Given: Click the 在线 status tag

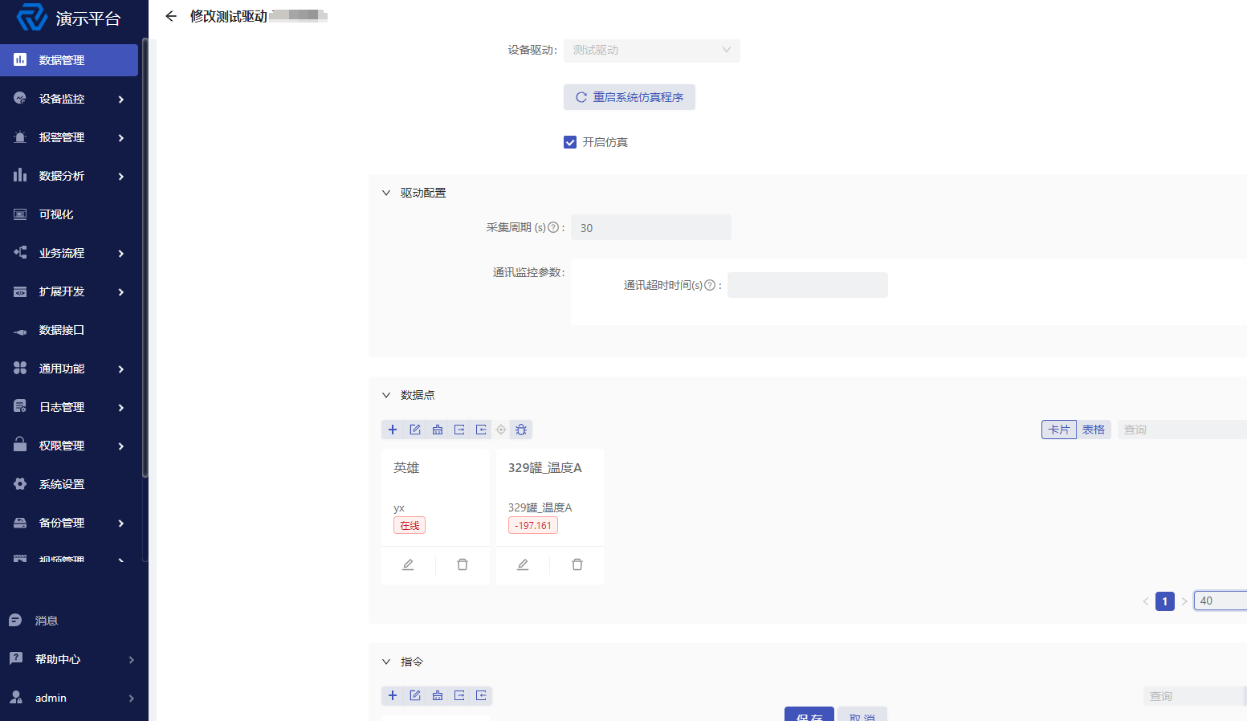Looking at the screenshot, I should coord(410,525).
